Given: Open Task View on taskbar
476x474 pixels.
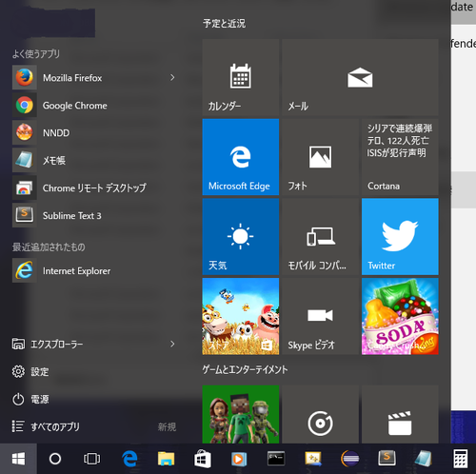Looking at the screenshot, I should point(91,459).
